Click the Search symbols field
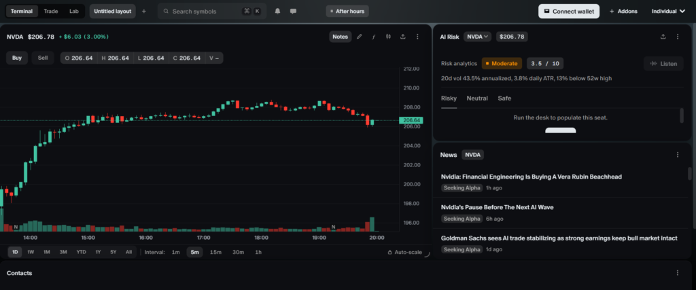 tap(212, 11)
